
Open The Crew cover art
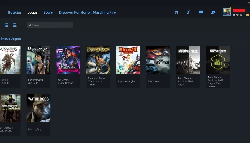158,60
